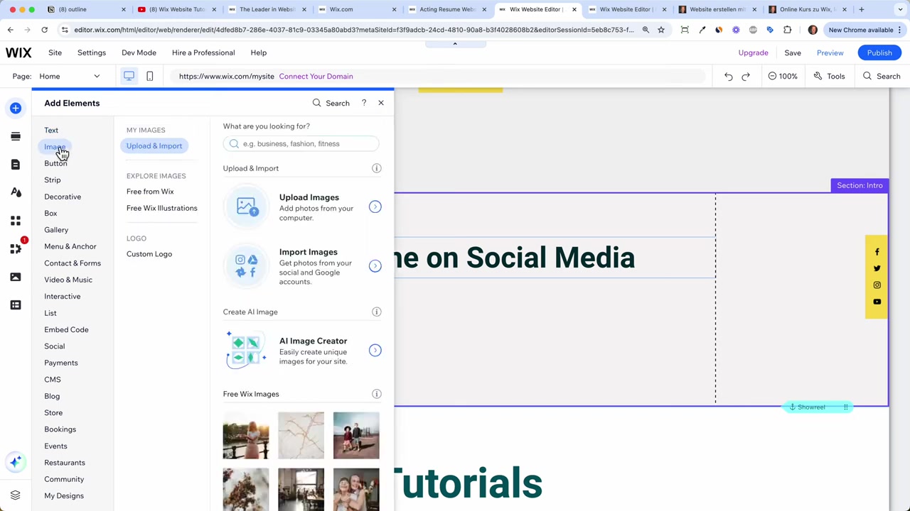Click the Upgrade link
The image size is (910, 511).
pyautogui.click(x=753, y=53)
